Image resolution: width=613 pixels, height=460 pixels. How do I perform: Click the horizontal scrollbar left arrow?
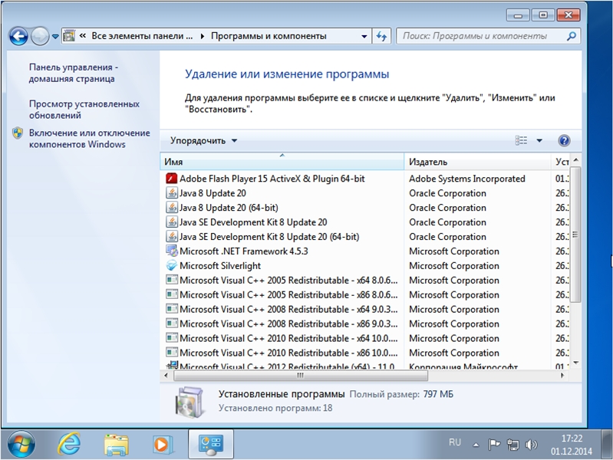[166, 376]
